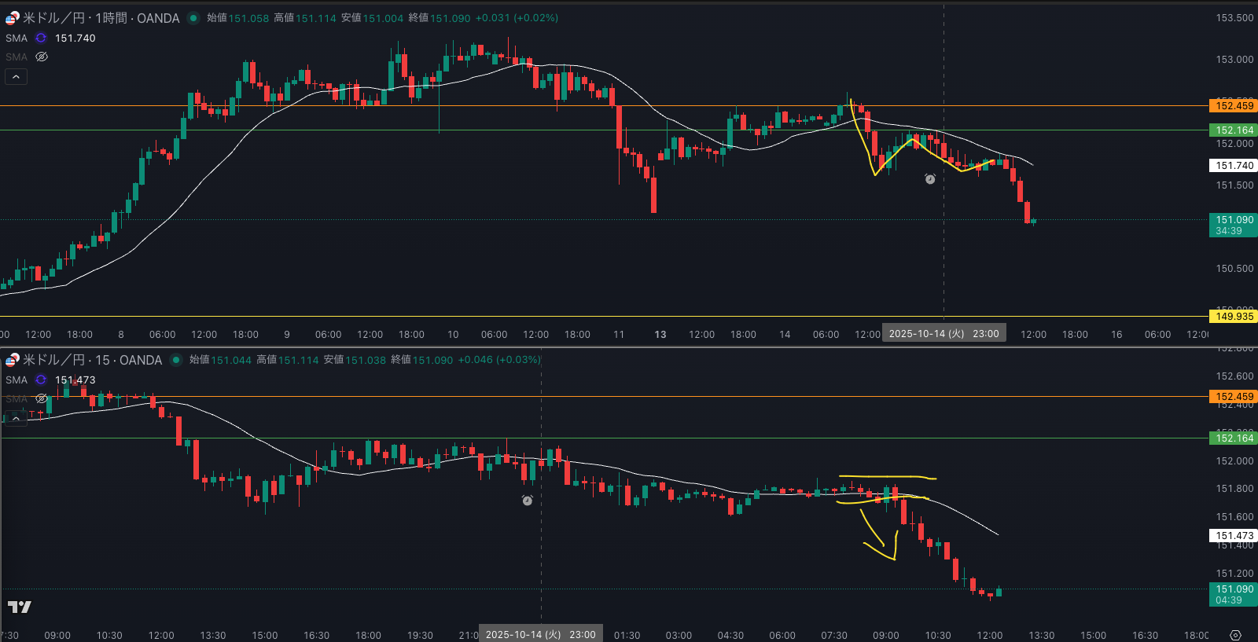
Task: Click the USD/JPY flag icon on 15-minute chart
Action: pyautogui.click(x=12, y=360)
